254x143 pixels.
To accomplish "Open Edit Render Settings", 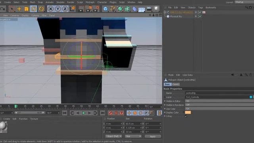I will (x=96, y=9).
